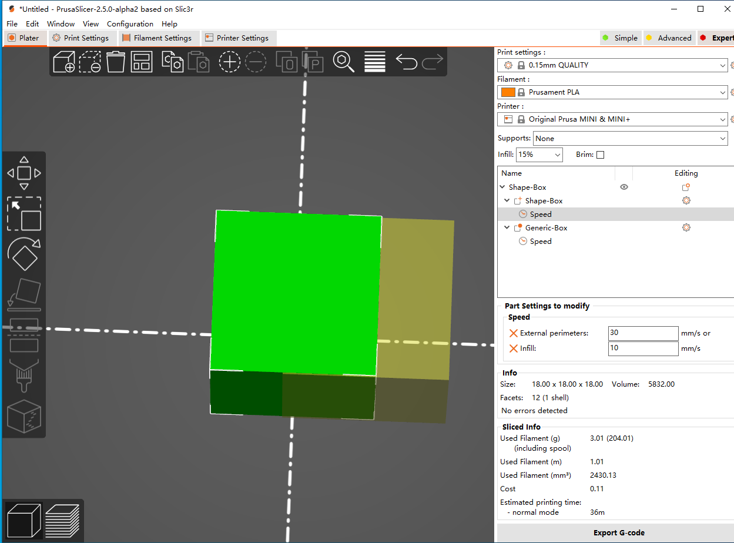
Task: Remove the Infill speed setting X icon
Action: pos(514,348)
